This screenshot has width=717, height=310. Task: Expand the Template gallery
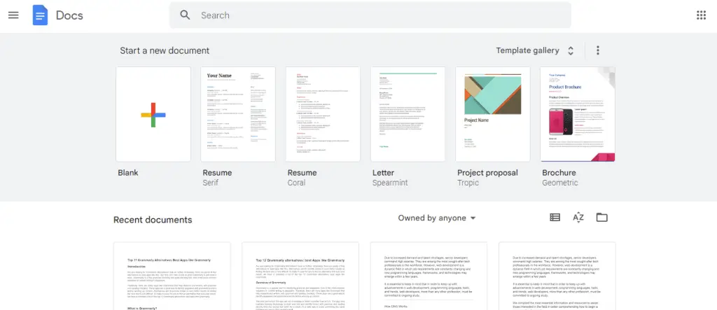[534, 50]
